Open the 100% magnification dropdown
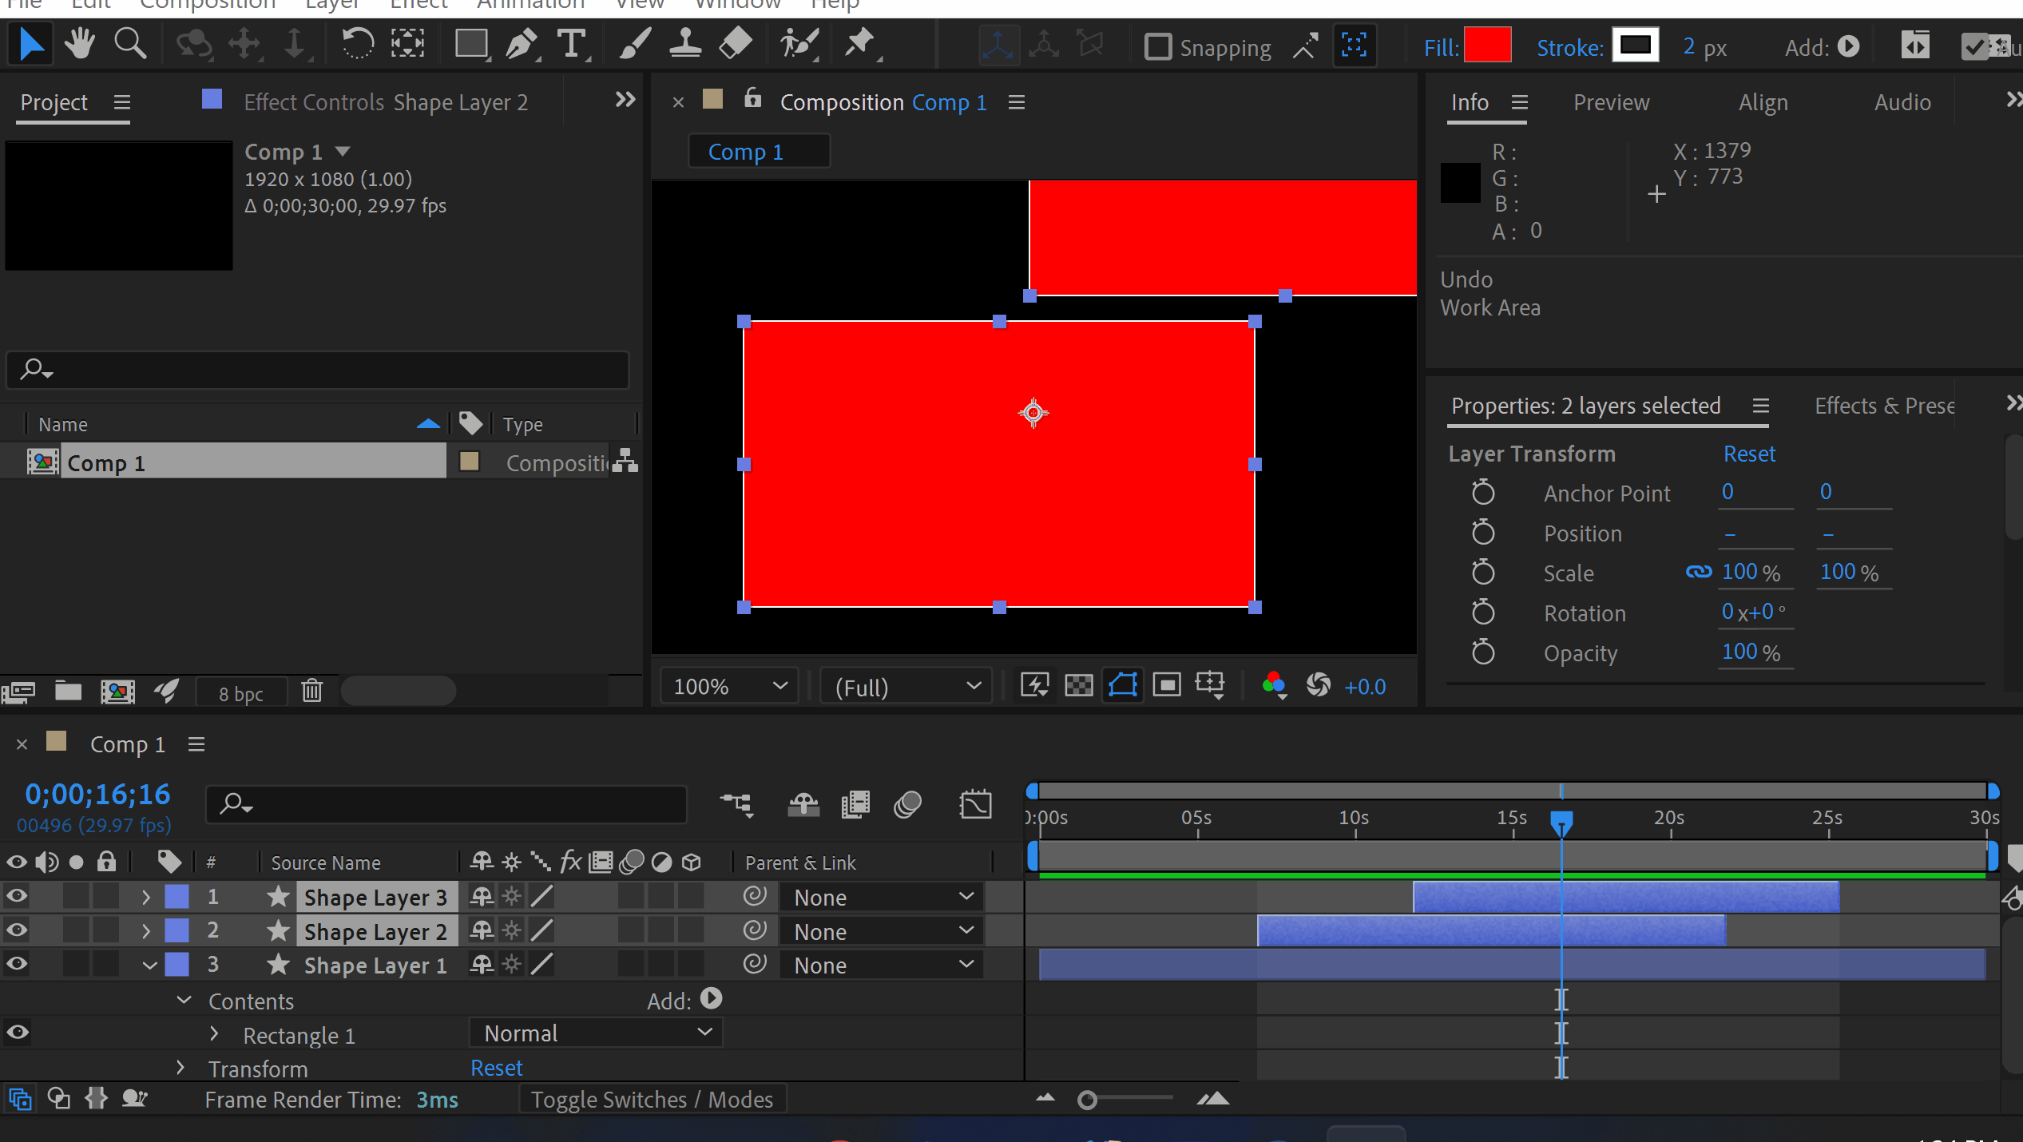Screen dimensions: 2023x1142 tap(729, 687)
